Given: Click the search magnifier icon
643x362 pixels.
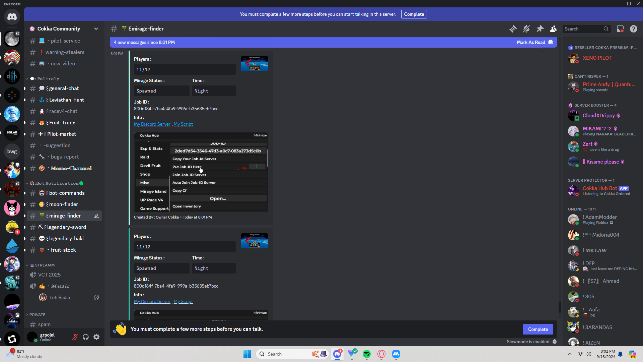Looking at the screenshot, I should pyautogui.click(x=606, y=29).
